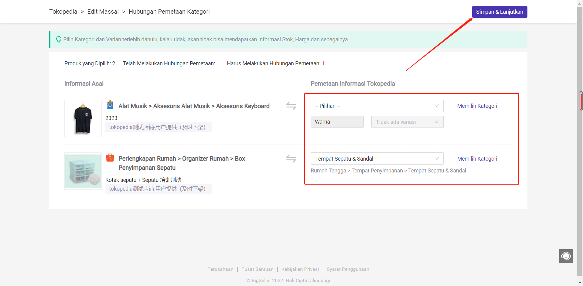Click Kotak sepatu + Sepatu product name
Screen dimensions: 583x286
tap(143, 180)
